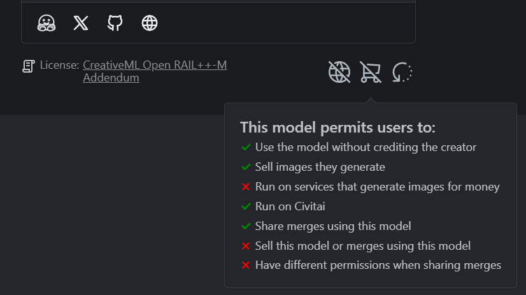Viewport: 526px width, 295px height.
Task: Click the "Run on Civitai" permission entry
Action: [290, 206]
